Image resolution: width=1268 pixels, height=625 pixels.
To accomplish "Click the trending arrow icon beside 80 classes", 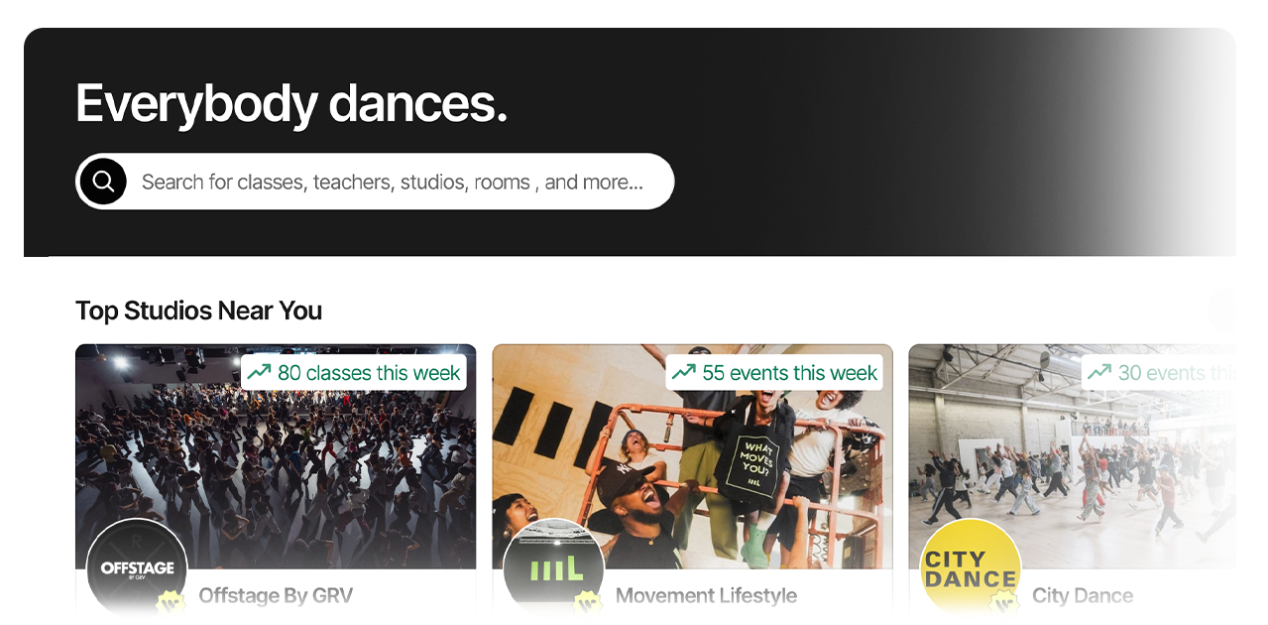I will coord(259,372).
